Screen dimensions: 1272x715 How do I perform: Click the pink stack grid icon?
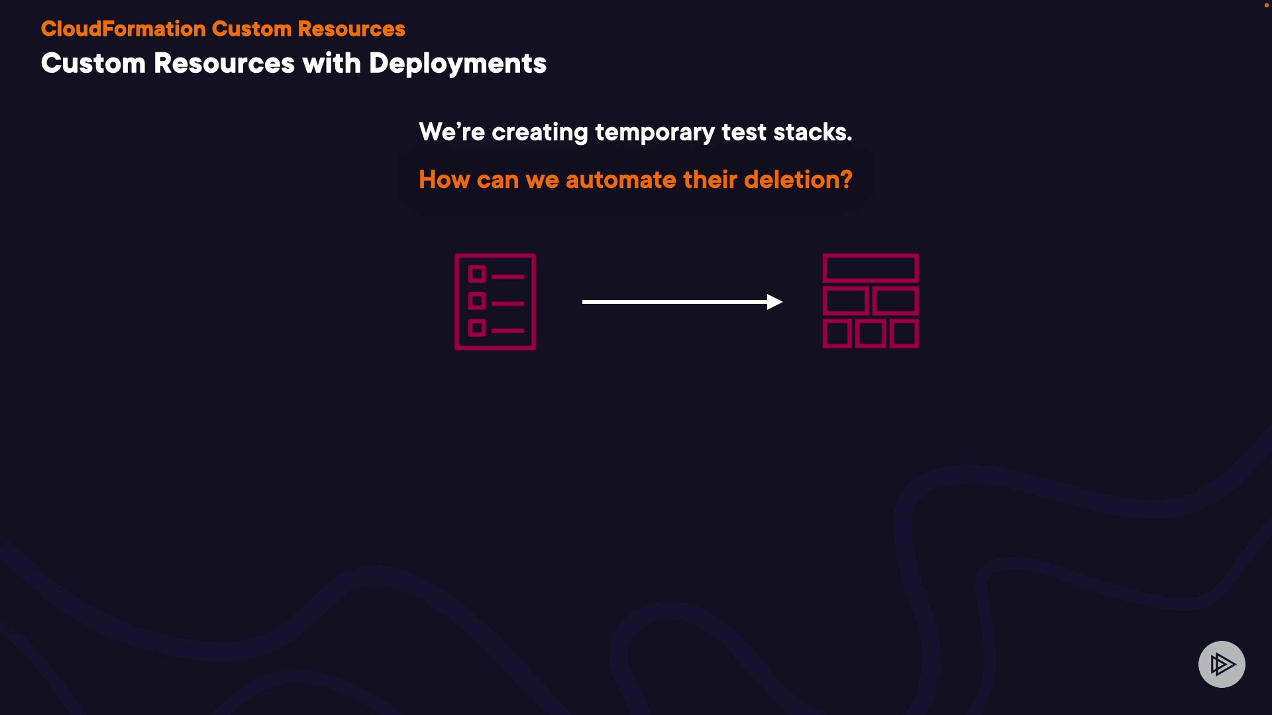coord(871,301)
